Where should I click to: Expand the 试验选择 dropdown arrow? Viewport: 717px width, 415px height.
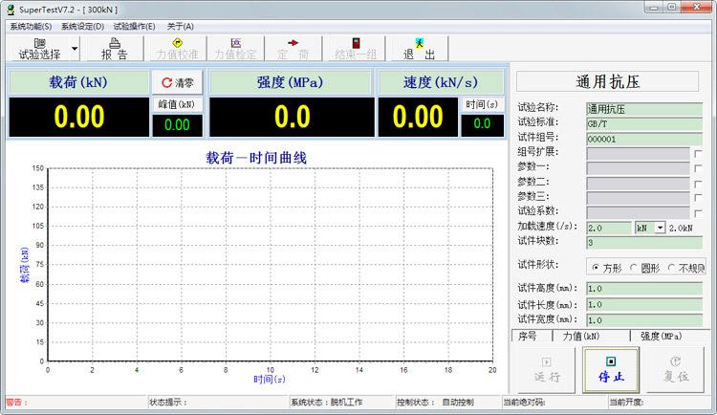click(75, 48)
